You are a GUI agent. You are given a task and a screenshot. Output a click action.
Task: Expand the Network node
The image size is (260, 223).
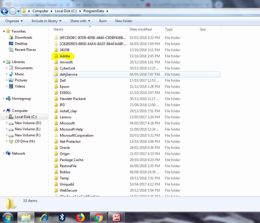[4, 153]
